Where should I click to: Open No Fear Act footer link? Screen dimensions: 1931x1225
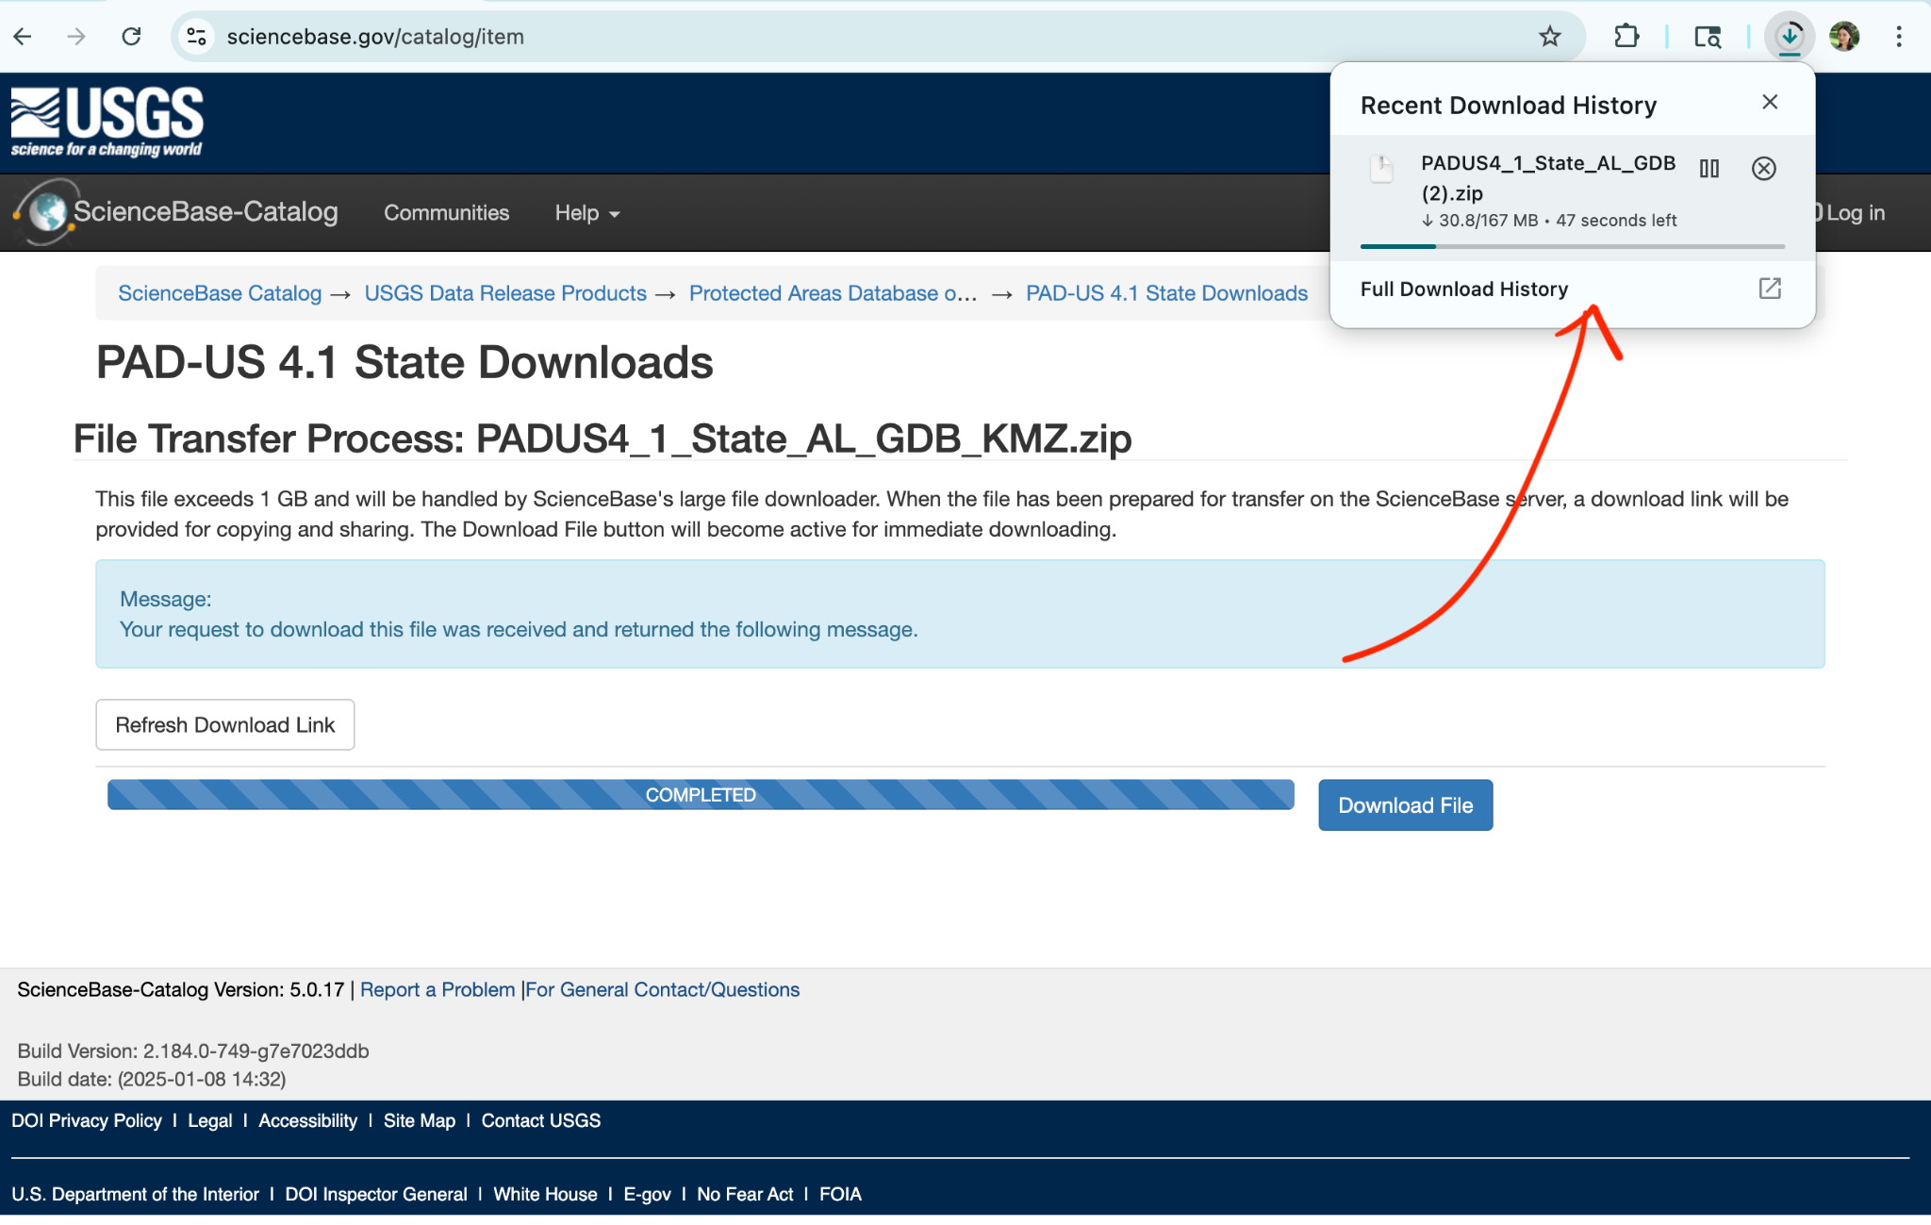point(745,1194)
